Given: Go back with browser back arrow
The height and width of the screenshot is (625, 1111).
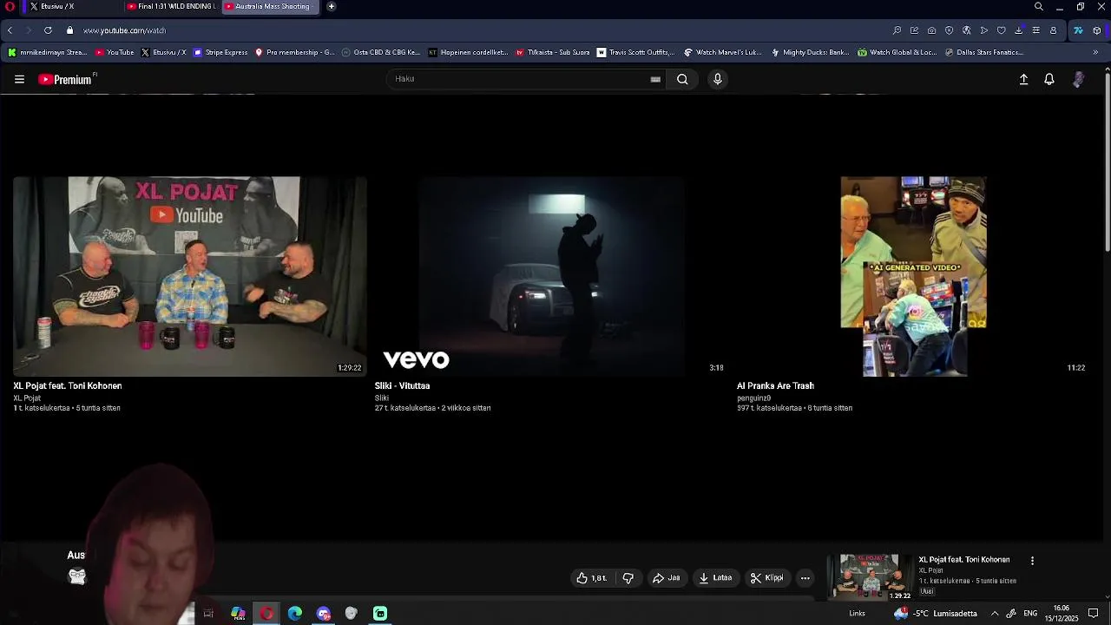Looking at the screenshot, I should point(10,30).
